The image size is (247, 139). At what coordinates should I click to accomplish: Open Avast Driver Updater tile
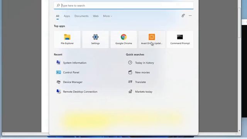152,39
